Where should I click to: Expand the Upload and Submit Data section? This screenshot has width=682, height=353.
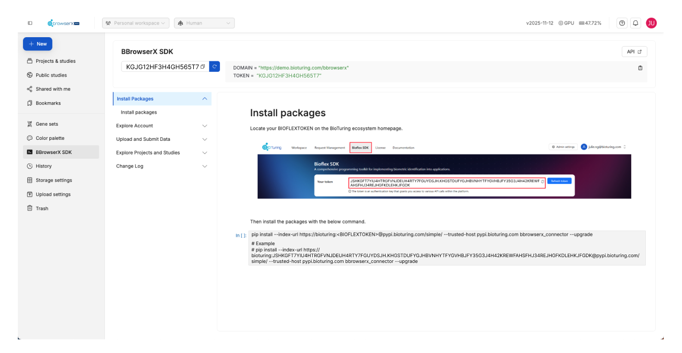coord(162,139)
